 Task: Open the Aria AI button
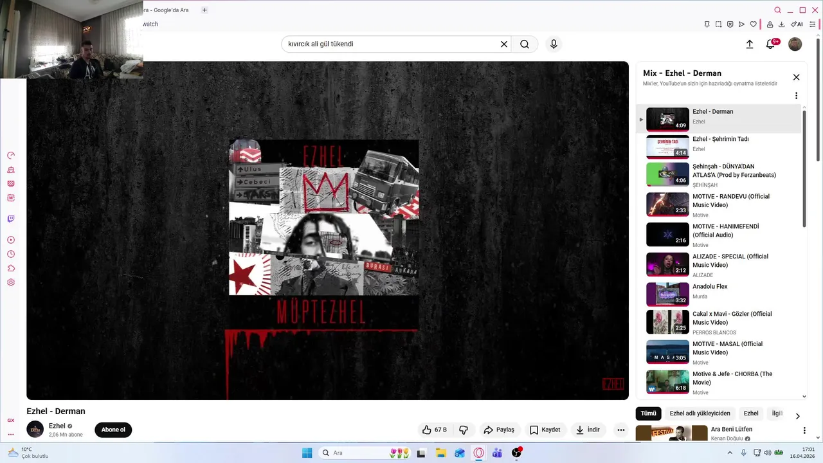797,24
